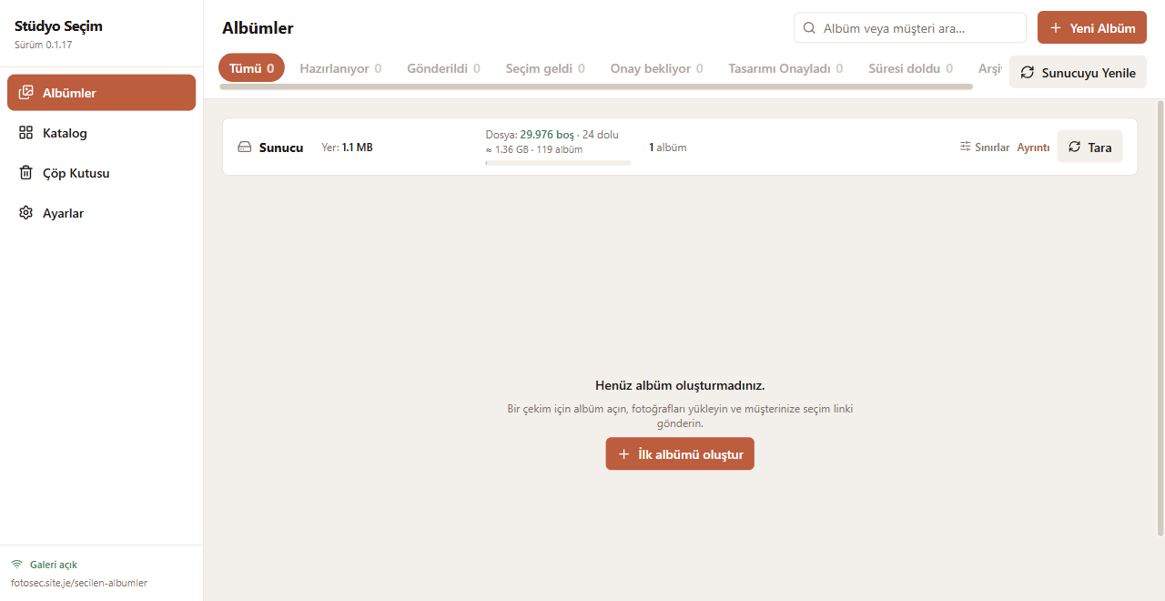Click the Albümler page heading

tap(258, 28)
